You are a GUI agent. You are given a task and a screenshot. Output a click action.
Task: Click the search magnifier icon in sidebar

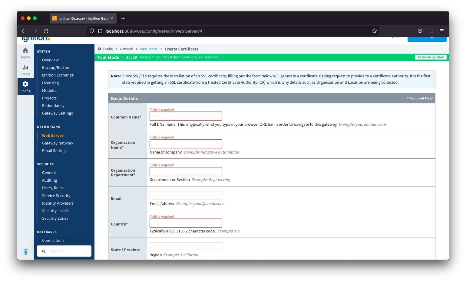point(44,251)
